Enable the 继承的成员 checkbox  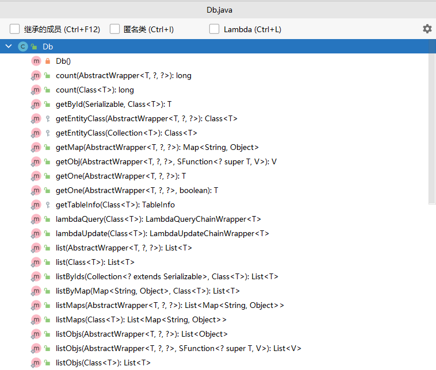(x=14, y=29)
